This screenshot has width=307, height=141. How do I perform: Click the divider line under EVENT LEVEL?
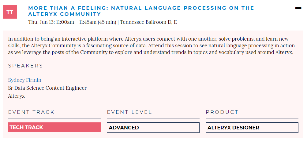click(153, 118)
